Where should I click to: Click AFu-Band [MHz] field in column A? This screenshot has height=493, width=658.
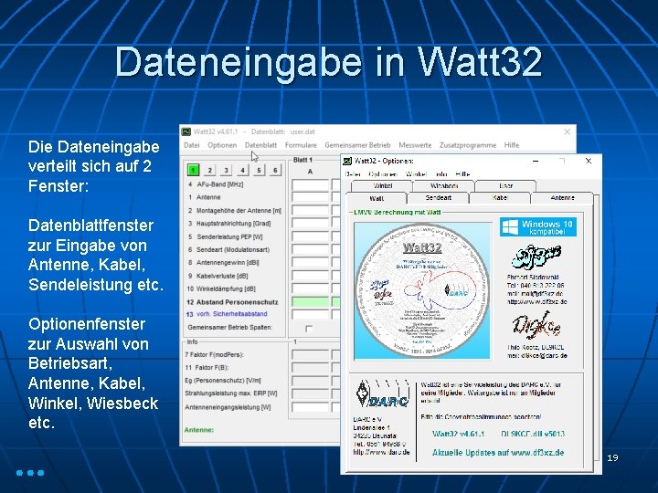coord(310,184)
